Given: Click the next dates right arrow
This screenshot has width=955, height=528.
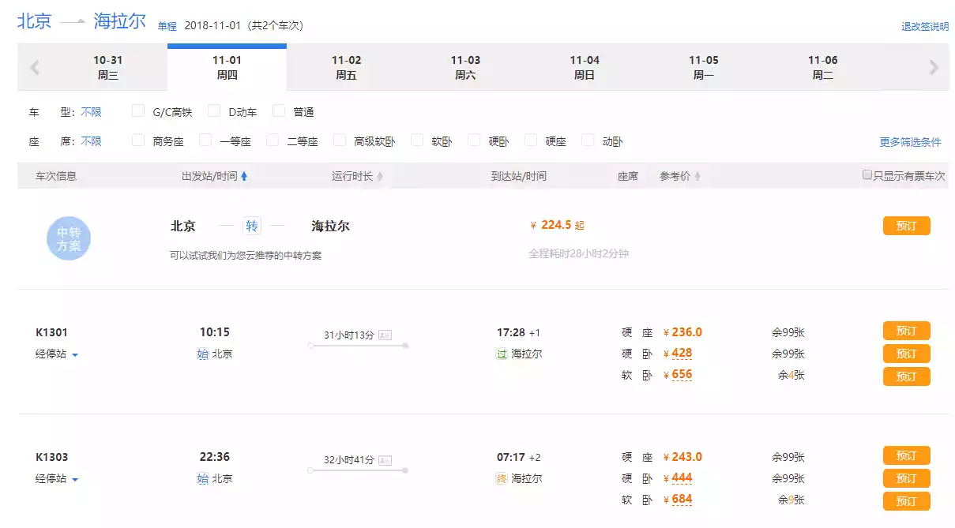Looking at the screenshot, I should pyautogui.click(x=934, y=68).
